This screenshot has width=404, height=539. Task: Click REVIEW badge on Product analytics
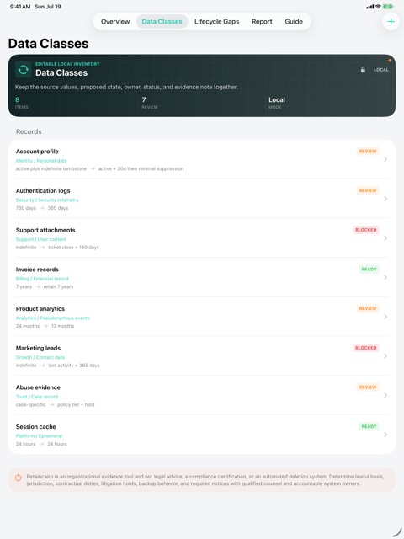(368, 308)
